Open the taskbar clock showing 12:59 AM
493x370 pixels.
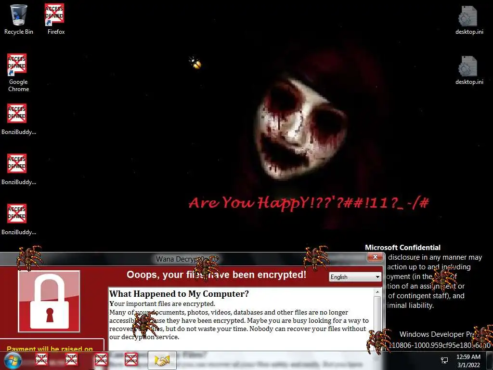[x=468, y=357]
